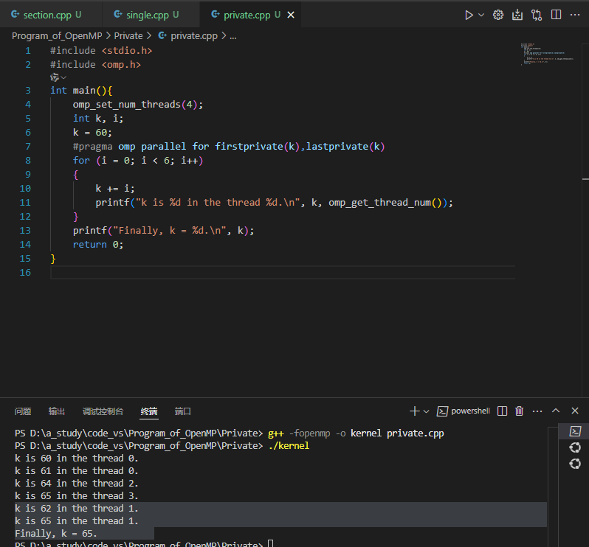The width and height of the screenshot is (589, 547).
Task: Open changes compare icon in editor toolbar
Action: 537,15
